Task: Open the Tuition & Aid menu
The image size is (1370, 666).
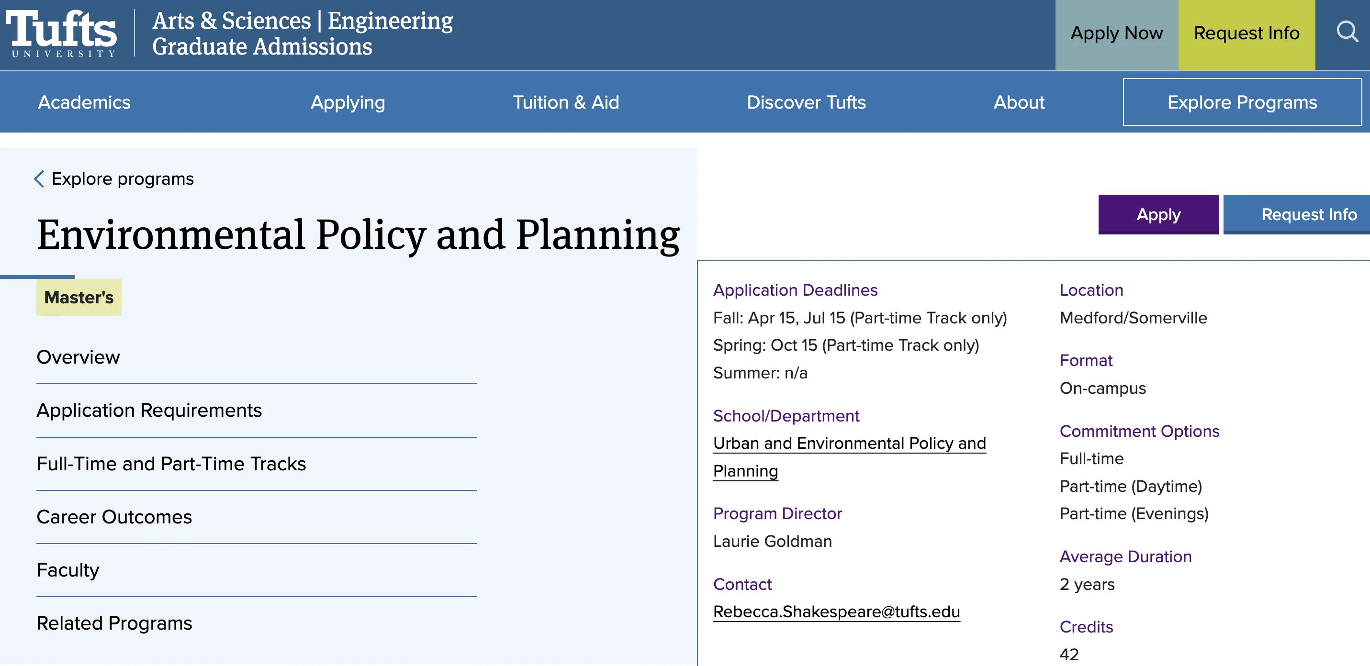Action: [565, 102]
